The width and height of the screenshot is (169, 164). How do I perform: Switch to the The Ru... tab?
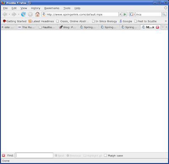pyautogui.click(x=26, y=27)
